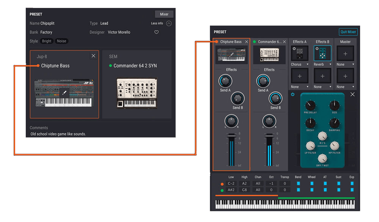Click the LP Filter knob on reverb
Viewport: 379px width, 222px height.
[x=310, y=146]
